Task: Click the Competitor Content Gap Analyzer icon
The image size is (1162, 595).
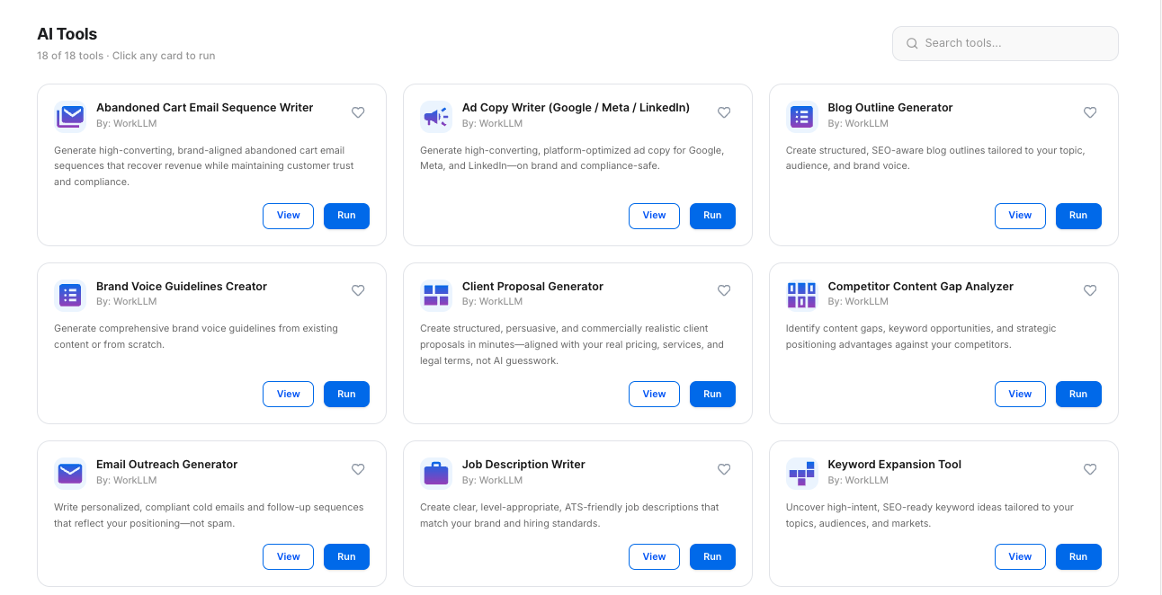Action: click(801, 295)
